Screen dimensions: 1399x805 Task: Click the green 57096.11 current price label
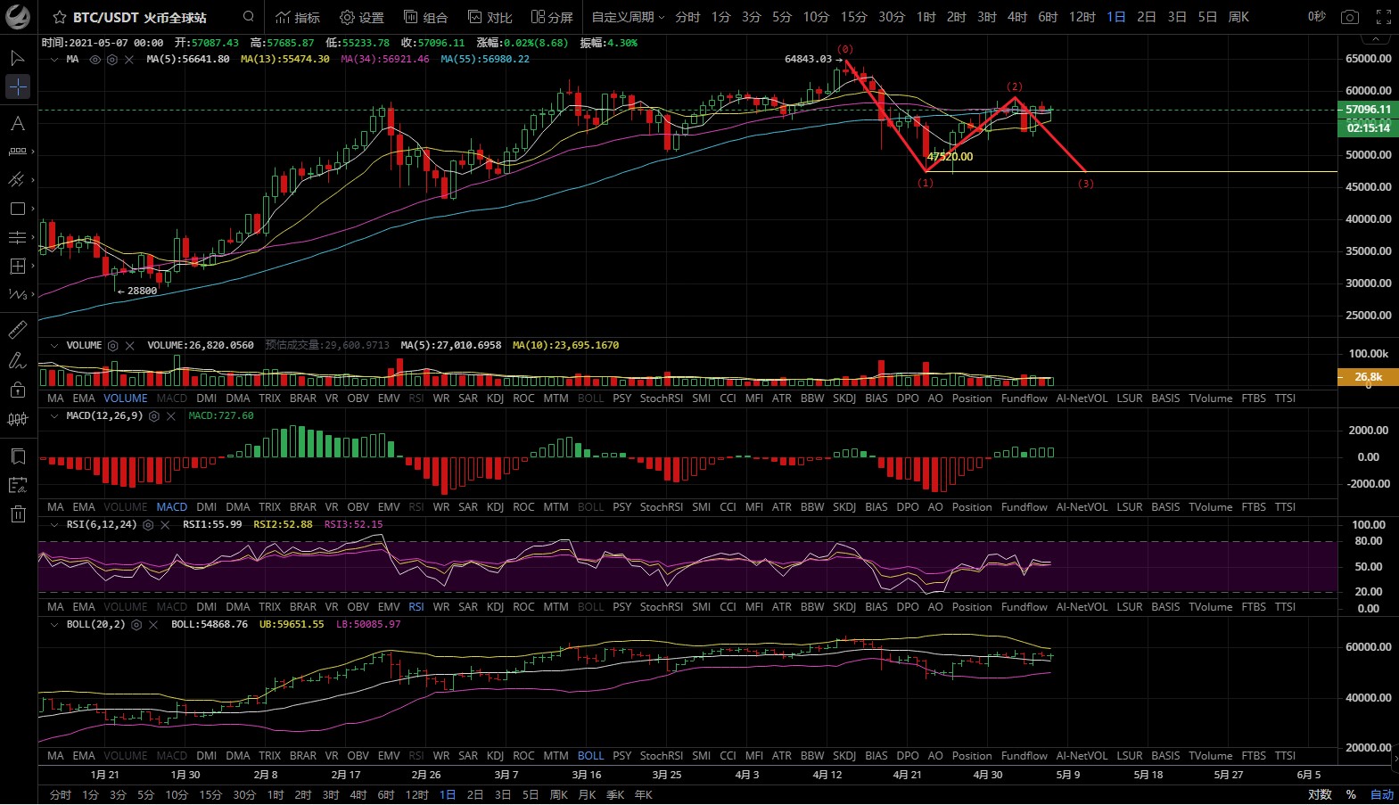click(1368, 110)
